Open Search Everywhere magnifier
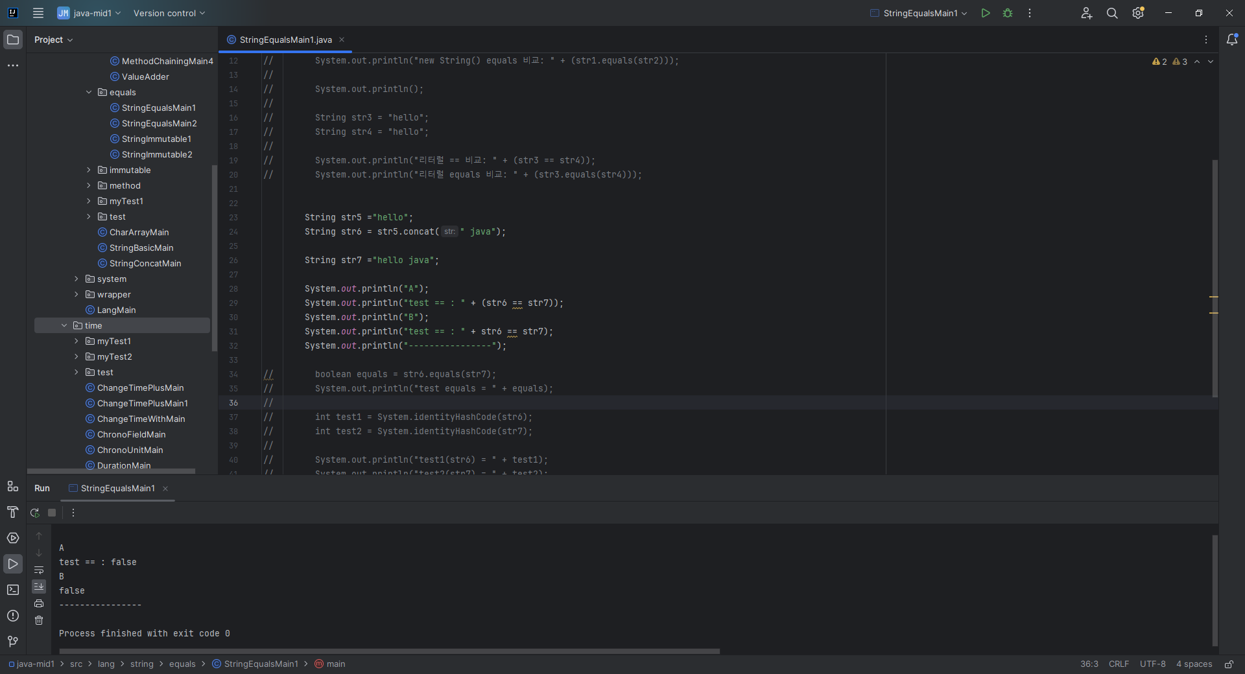This screenshot has height=674, width=1245. [1112, 13]
